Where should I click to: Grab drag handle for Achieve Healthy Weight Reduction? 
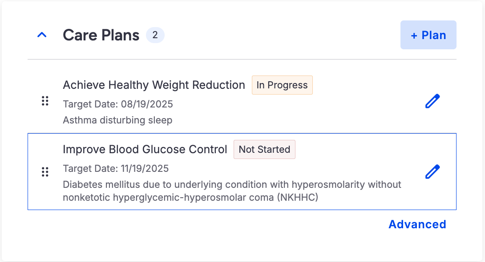pyautogui.click(x=45, y=101)
